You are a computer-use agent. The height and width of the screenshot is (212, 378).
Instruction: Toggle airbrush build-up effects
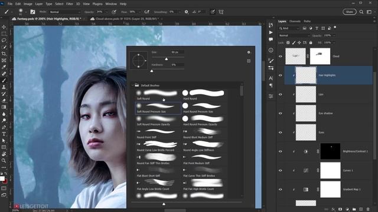click(x=146, y=12)
